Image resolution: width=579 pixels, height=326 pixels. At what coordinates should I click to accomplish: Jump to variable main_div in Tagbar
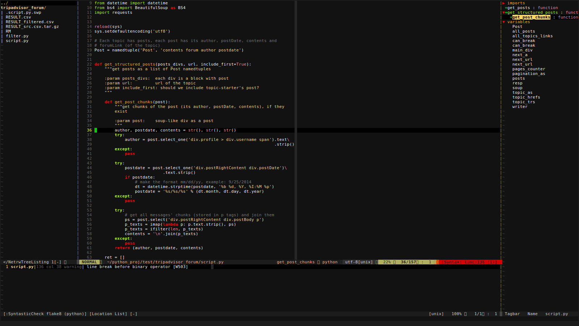pos(522,50)
